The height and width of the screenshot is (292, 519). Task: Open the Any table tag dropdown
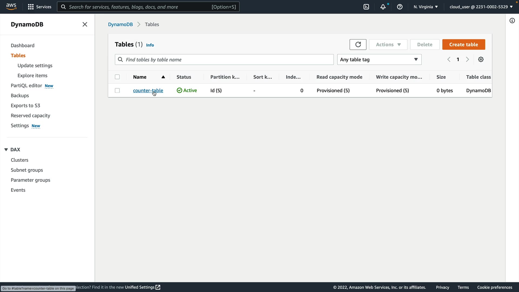pos(379,59)
